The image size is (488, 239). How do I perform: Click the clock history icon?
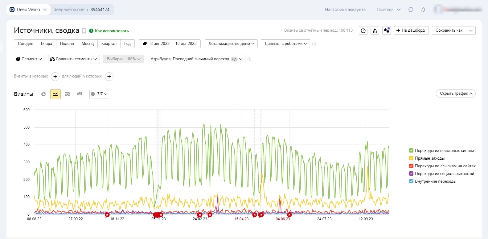(x=363, y=30)
